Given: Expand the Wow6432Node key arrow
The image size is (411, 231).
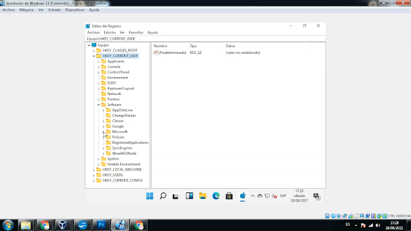Looking at the screenshot, I should 103,153.
